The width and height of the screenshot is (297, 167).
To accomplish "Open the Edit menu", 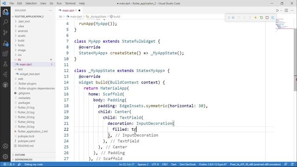I will (x=19, y=3).
